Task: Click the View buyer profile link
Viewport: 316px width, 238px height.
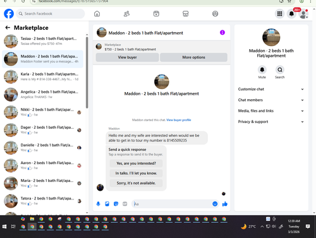Action: pyautogui.click(x=179, y=120)
